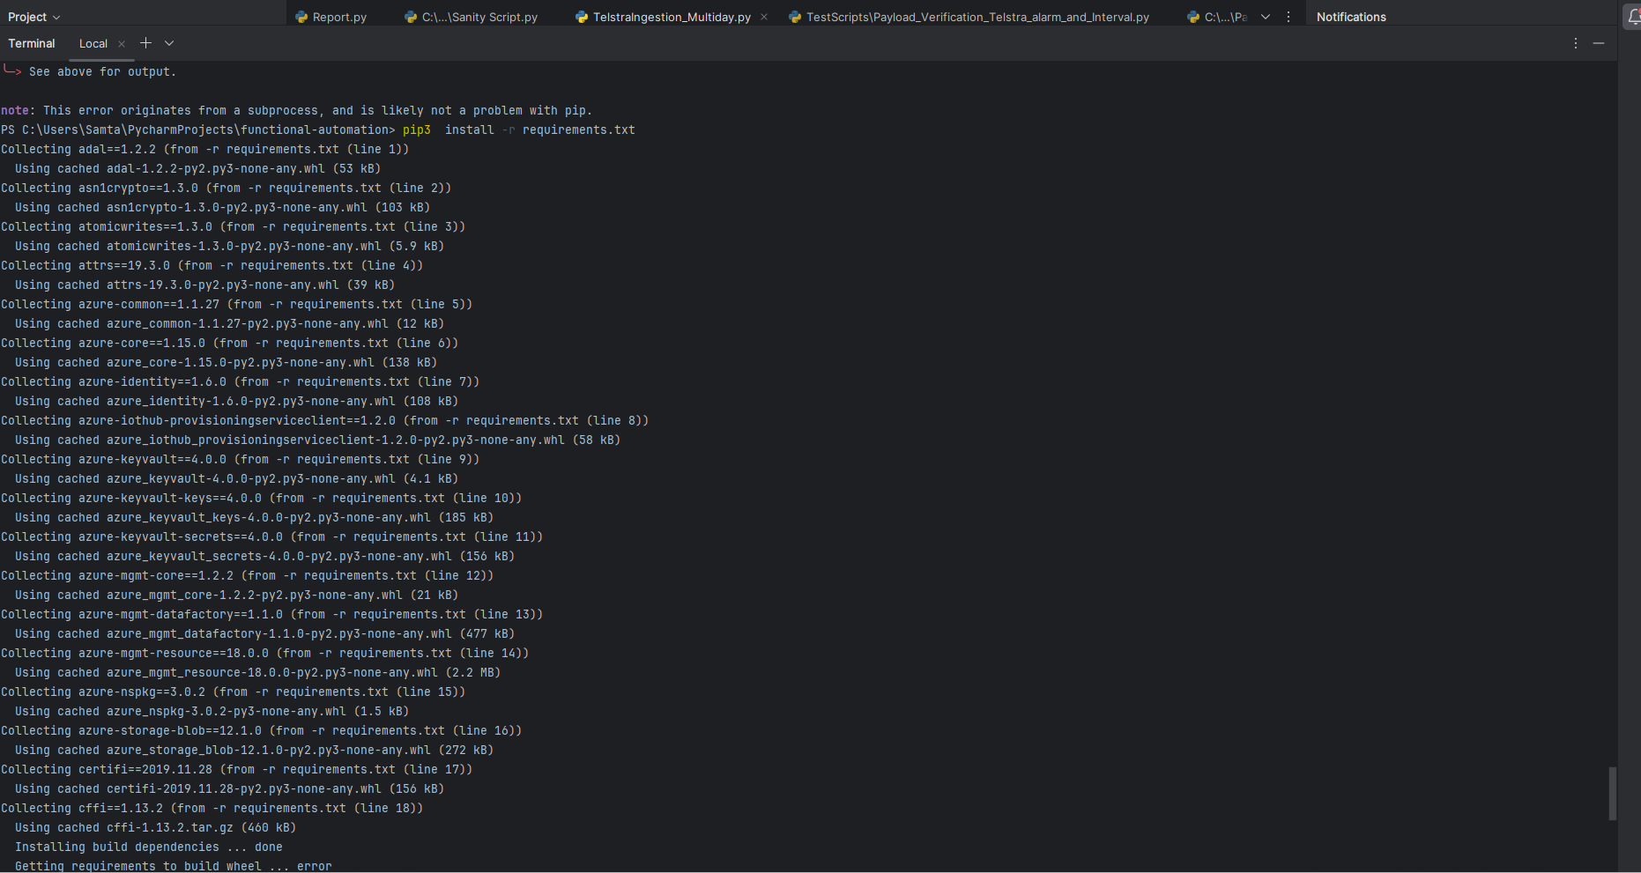Switch to the Report.py tab
The height and width of the screenshot is (873, 1641).
[x=339, y=17]
